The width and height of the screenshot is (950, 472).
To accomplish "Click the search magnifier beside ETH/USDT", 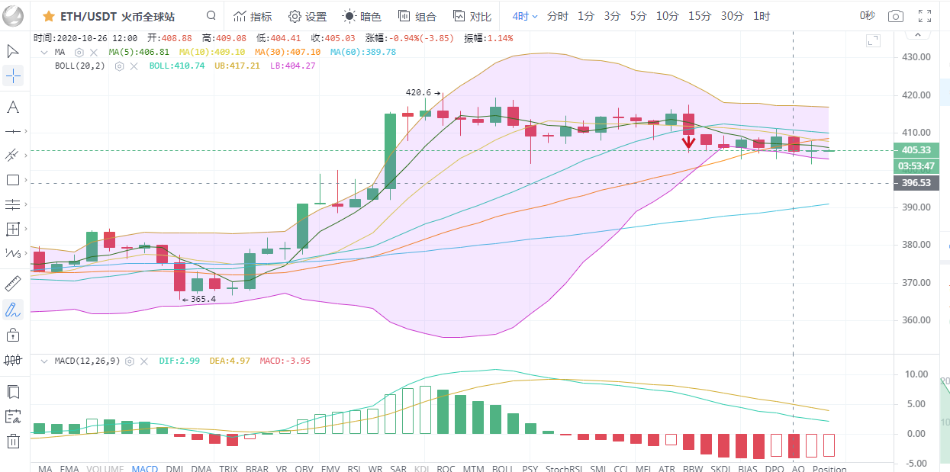I will tap(211, 16).
